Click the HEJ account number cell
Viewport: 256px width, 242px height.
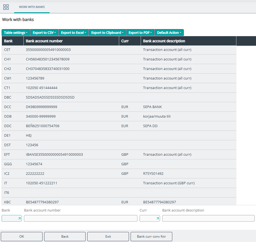tap(29, 136)
